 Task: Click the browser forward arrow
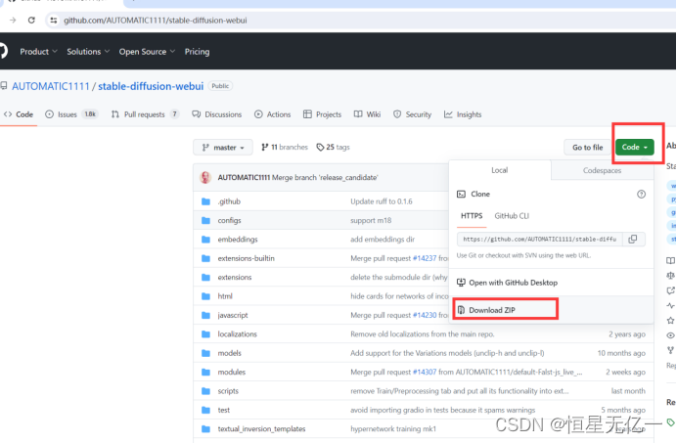pyautogui.click(x=13, y=21)
